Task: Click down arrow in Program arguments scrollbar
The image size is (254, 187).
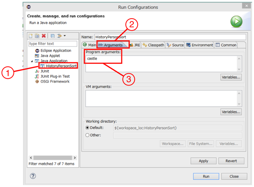Action: (239, 69)
